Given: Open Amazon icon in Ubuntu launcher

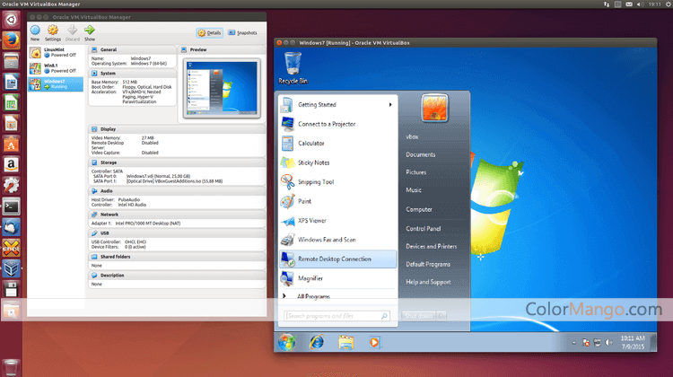Looking at the screenshot, I should (11, 164).
